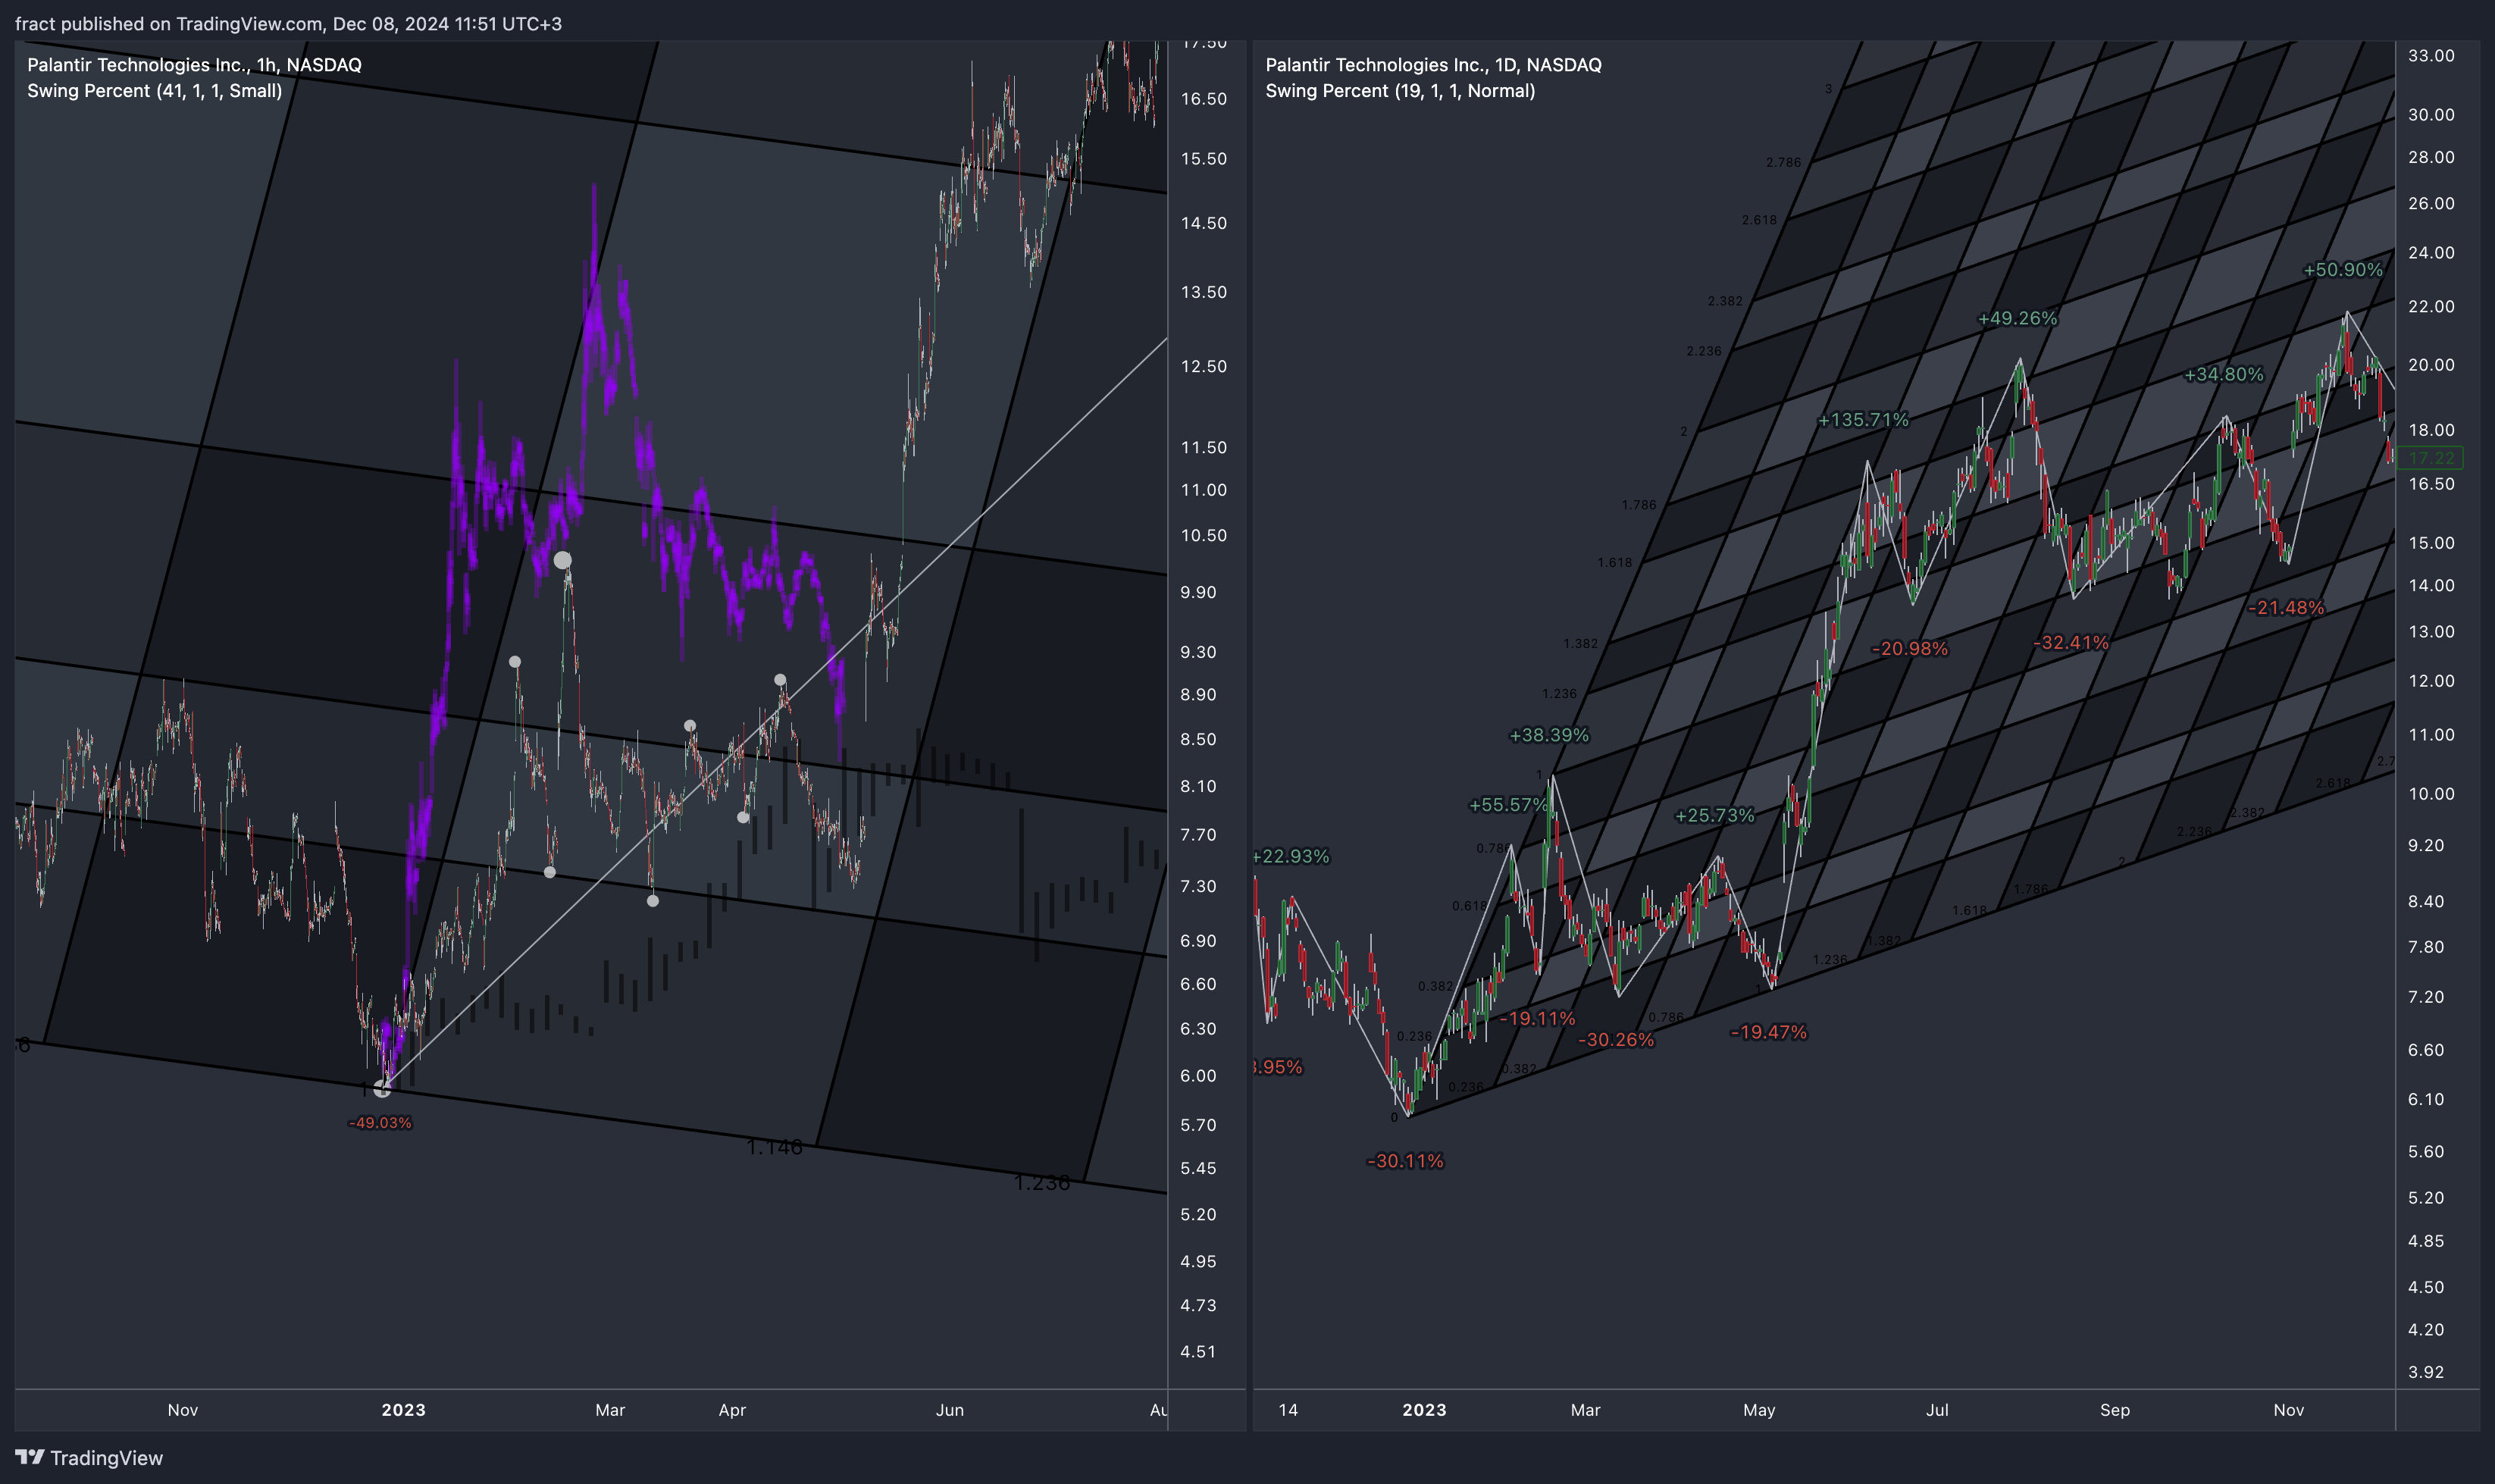The height and width of the screenshot is (1484, 2495).
Task: Click the +22.93% swing label
Action: (x=1291, y=857)
